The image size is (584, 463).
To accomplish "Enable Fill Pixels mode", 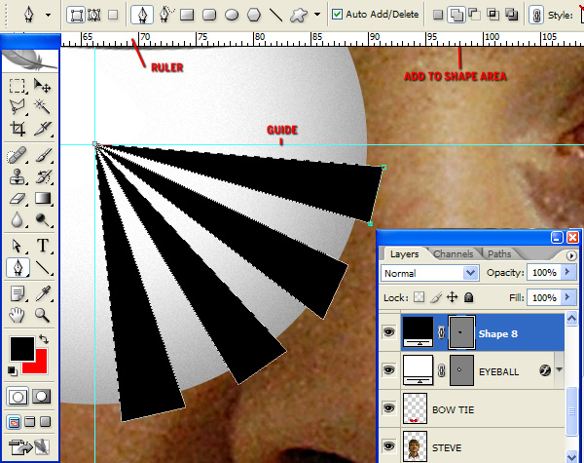I will click(x=113, y=15).
